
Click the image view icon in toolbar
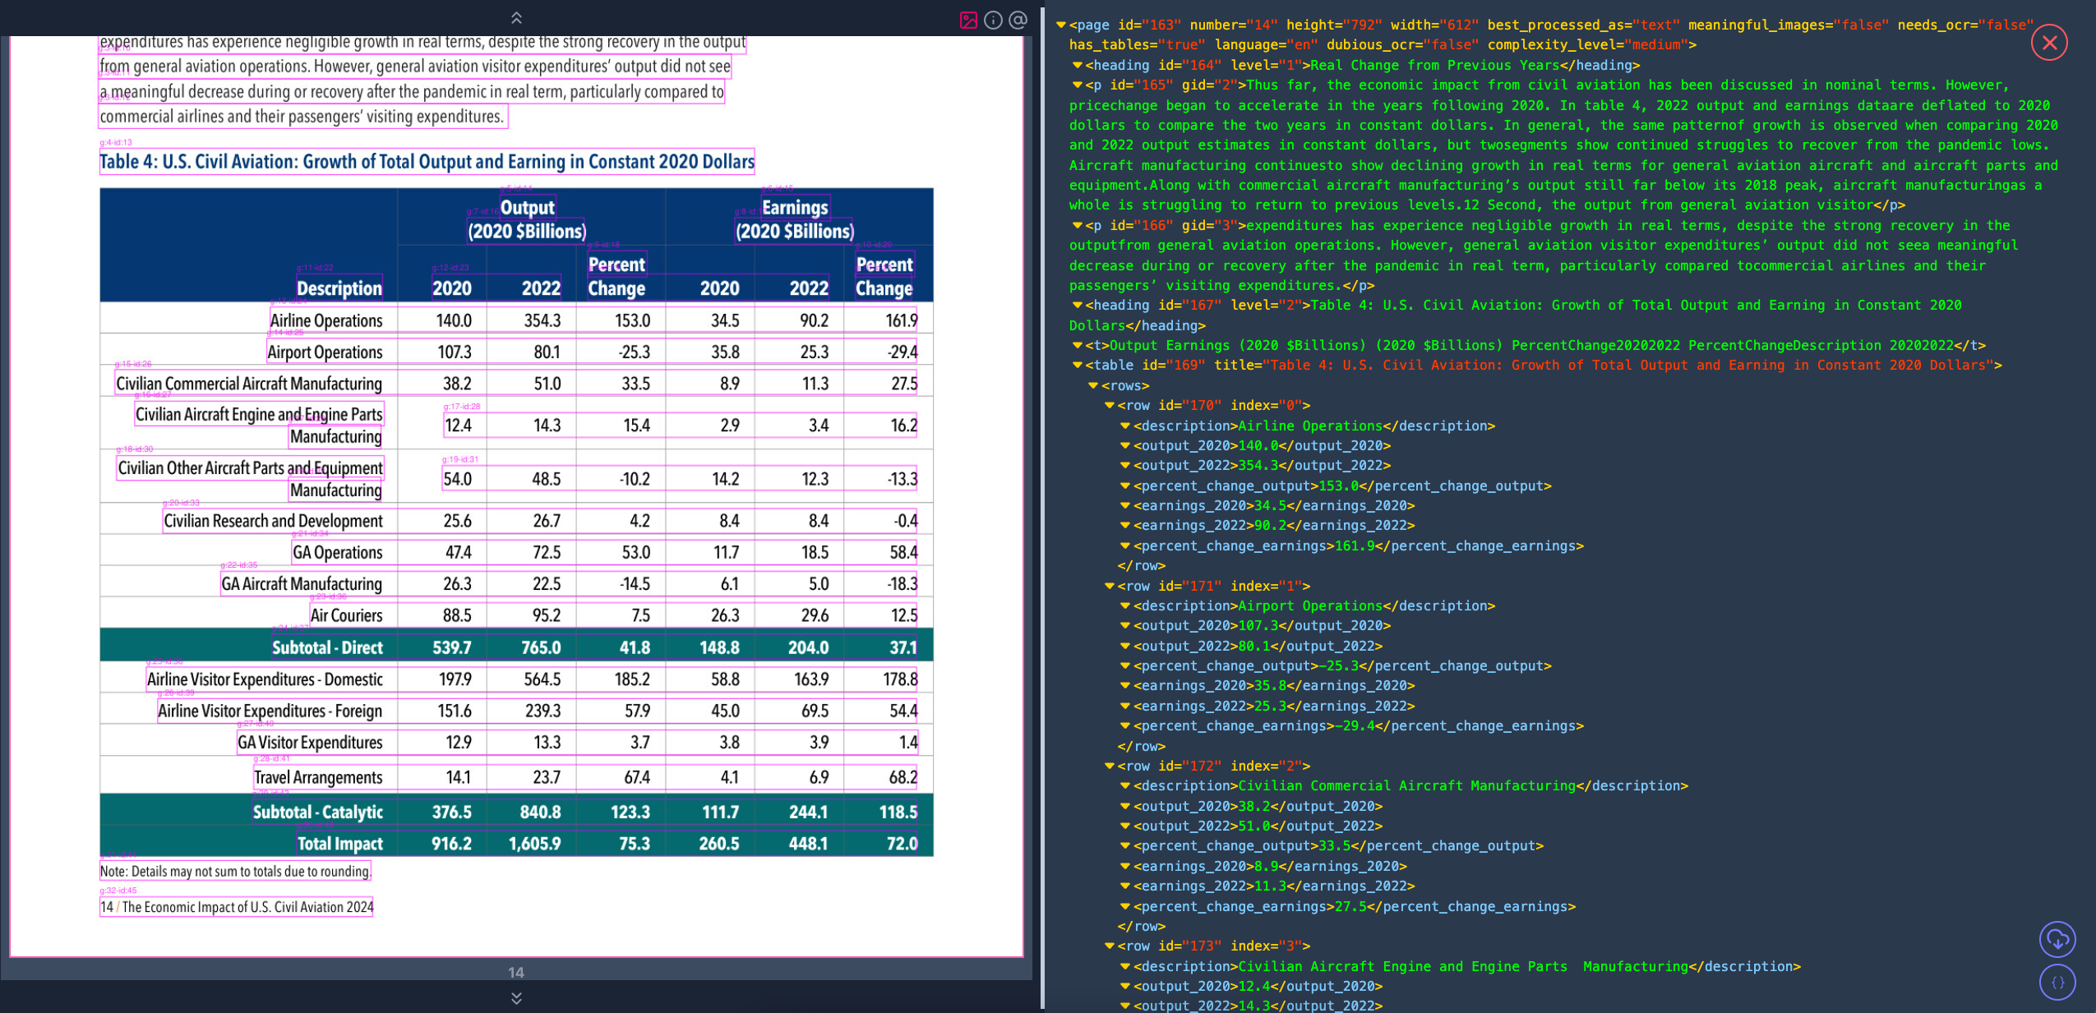point(968,20)
